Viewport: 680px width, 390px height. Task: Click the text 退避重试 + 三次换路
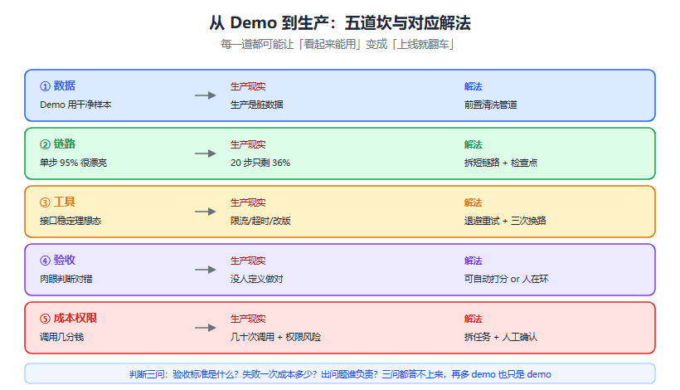pyautogui.click(x=505, y=221)
